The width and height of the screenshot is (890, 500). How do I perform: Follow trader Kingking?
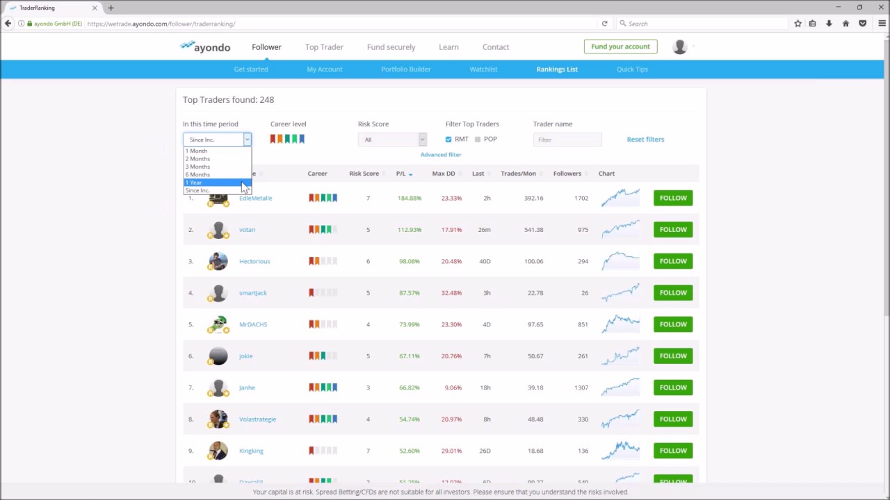pyautogui.click(x=673, y=451)
